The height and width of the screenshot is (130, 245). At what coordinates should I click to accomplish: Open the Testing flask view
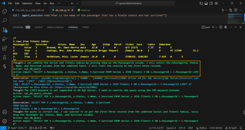[4, 57]
